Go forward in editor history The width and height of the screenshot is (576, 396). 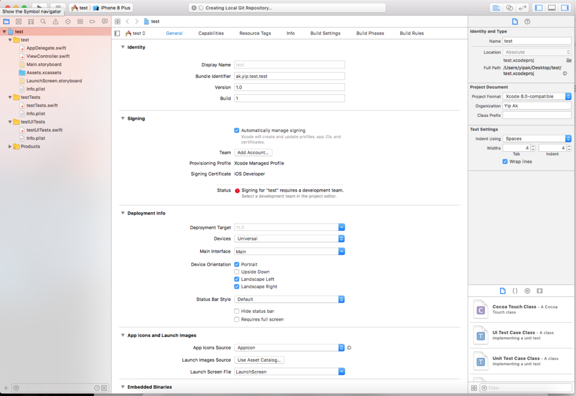[137, 22]
